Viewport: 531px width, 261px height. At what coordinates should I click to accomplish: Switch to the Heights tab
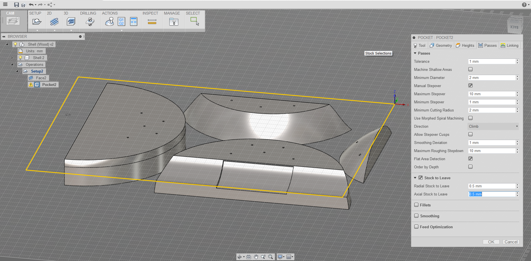(x=465, y=45)
